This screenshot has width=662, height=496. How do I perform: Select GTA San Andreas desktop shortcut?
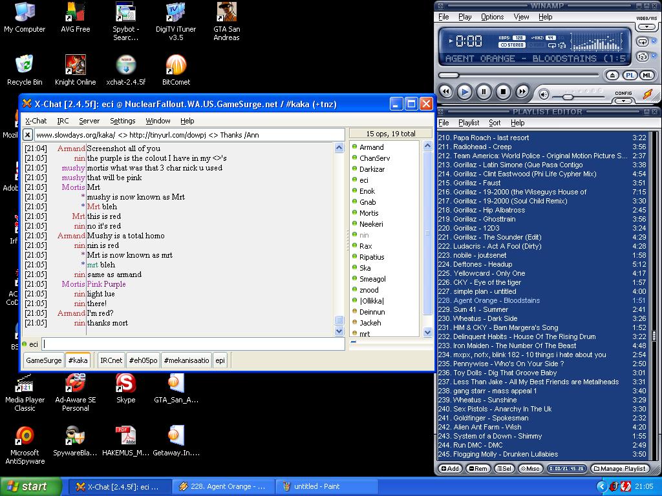226,22
